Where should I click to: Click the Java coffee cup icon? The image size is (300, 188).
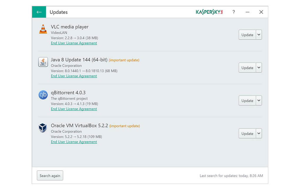click(x=43, y=62)
